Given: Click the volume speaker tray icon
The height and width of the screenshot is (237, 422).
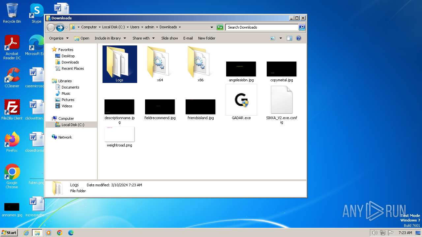Looking at the screenshot, I should pyautogui.click(x=375, y=233).
